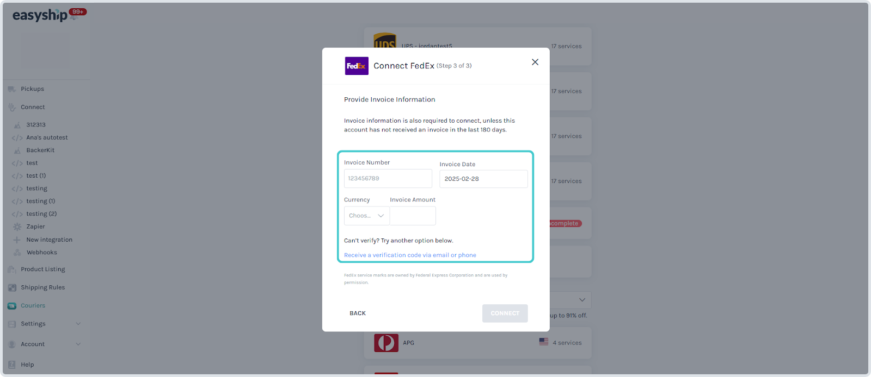This screenshot has height=377, width=871.
Task: Select 312313 integration
Action: [x=36, y=125]
